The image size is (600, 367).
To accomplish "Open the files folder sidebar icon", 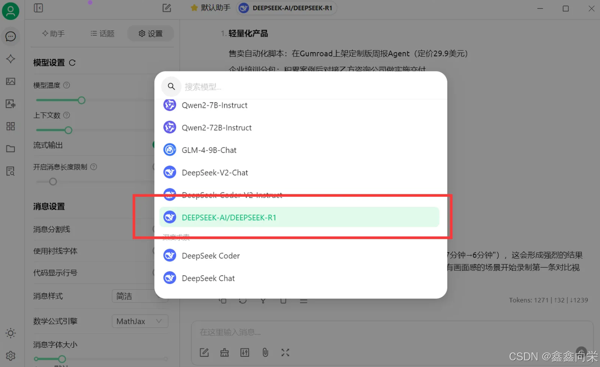I will point(10,149).
